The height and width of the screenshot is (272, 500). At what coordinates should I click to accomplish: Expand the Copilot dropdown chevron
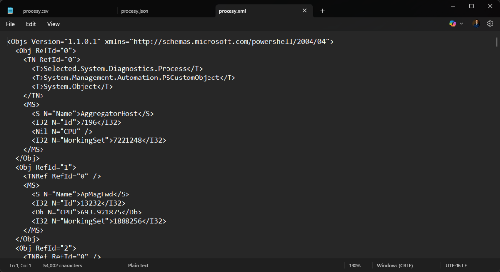pyautogui.click(x=461, y=24)
